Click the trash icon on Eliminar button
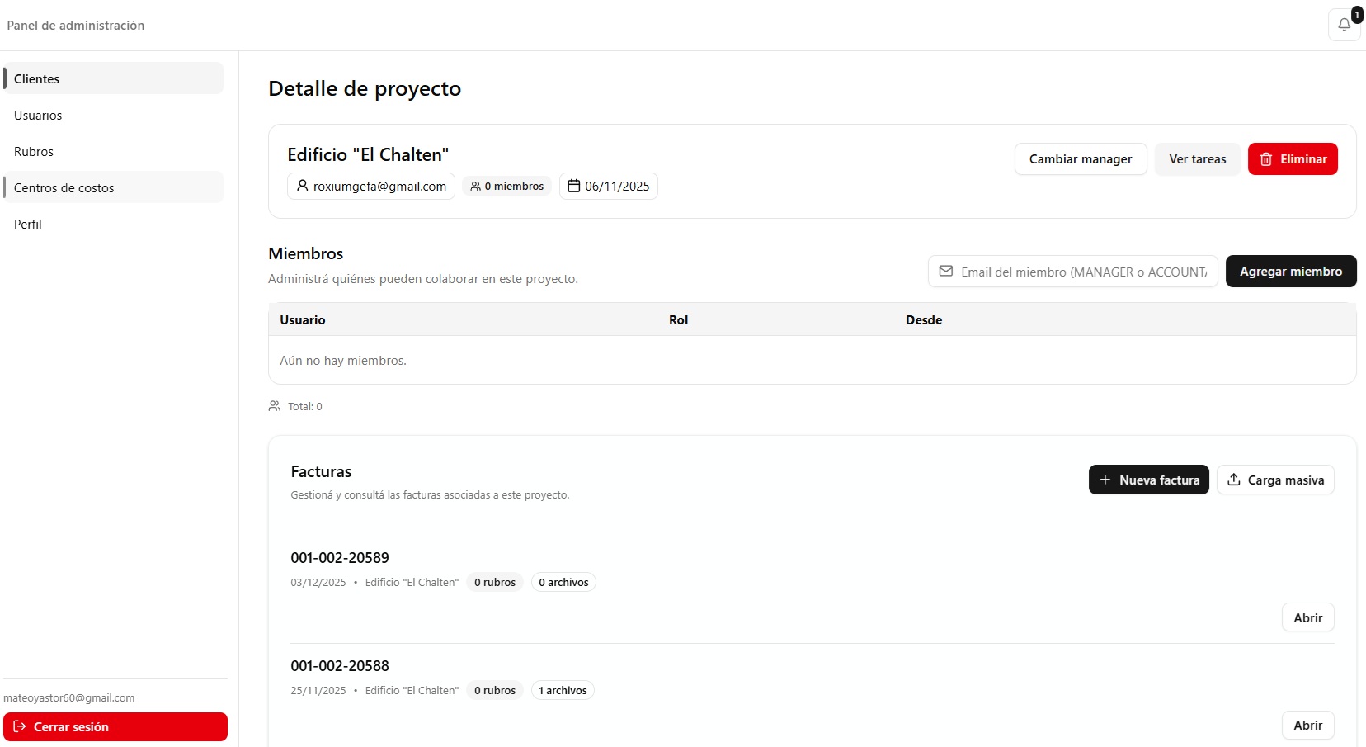Screen dimensions: 1366x747 [1268, 158]
